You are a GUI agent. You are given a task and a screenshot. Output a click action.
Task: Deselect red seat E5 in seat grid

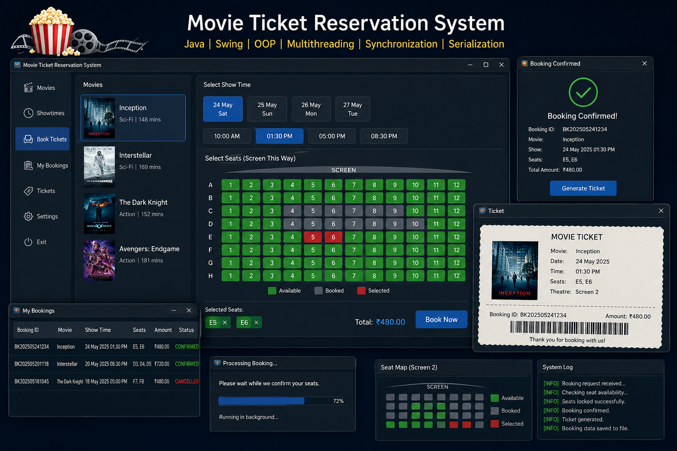pos(313,237)
